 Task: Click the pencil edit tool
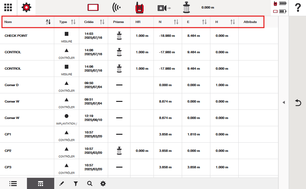[62, 183]
